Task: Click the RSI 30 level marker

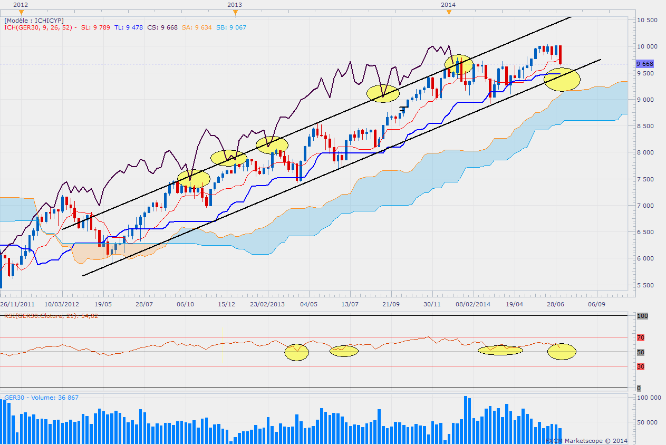Action: point(640,366)
